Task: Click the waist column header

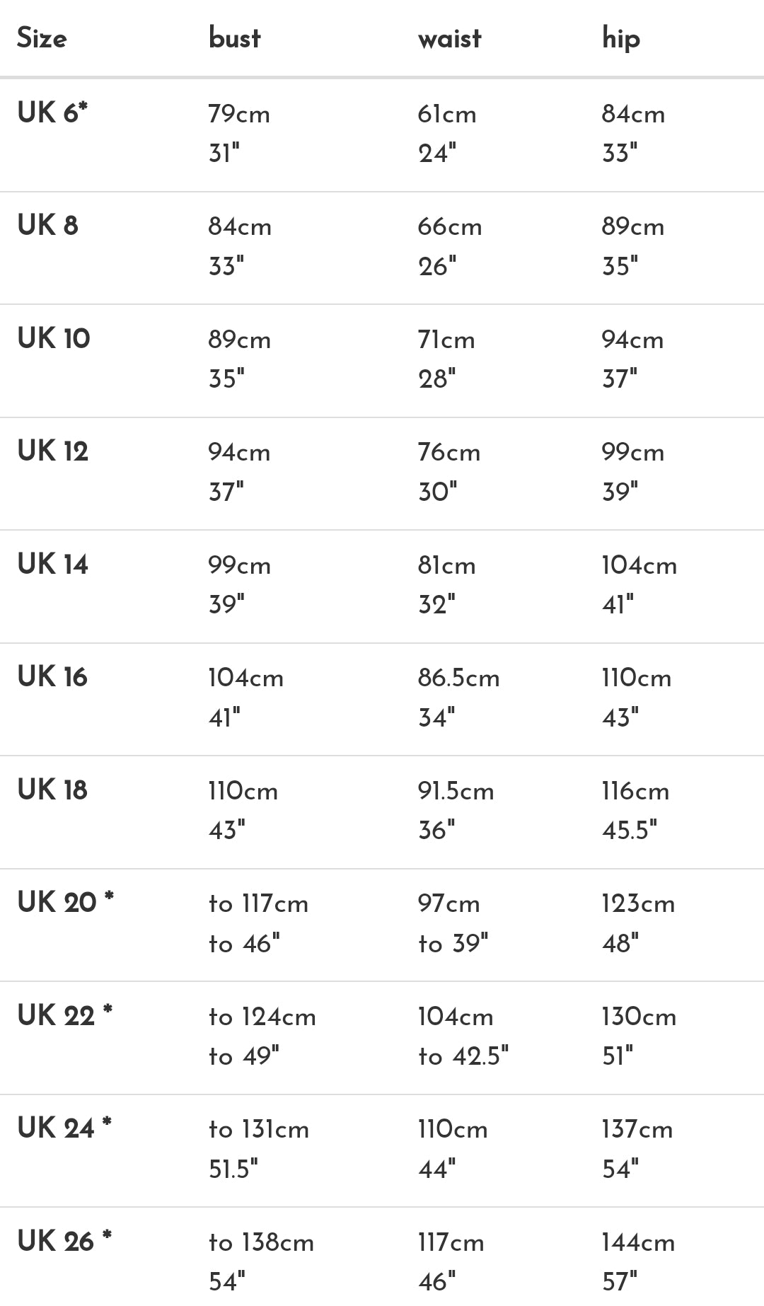Action: 449,38
